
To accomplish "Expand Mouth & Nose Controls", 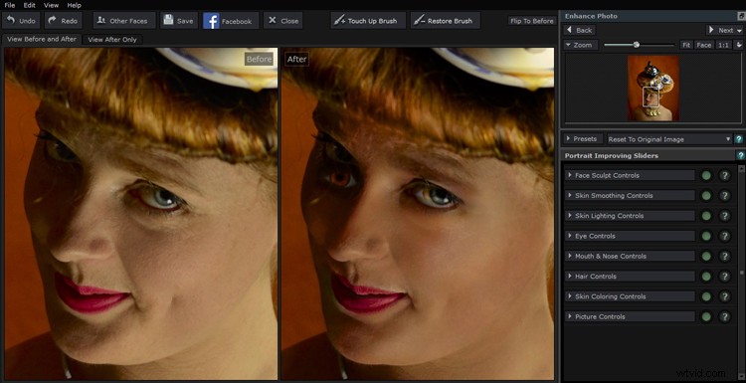I will [630, 256].
